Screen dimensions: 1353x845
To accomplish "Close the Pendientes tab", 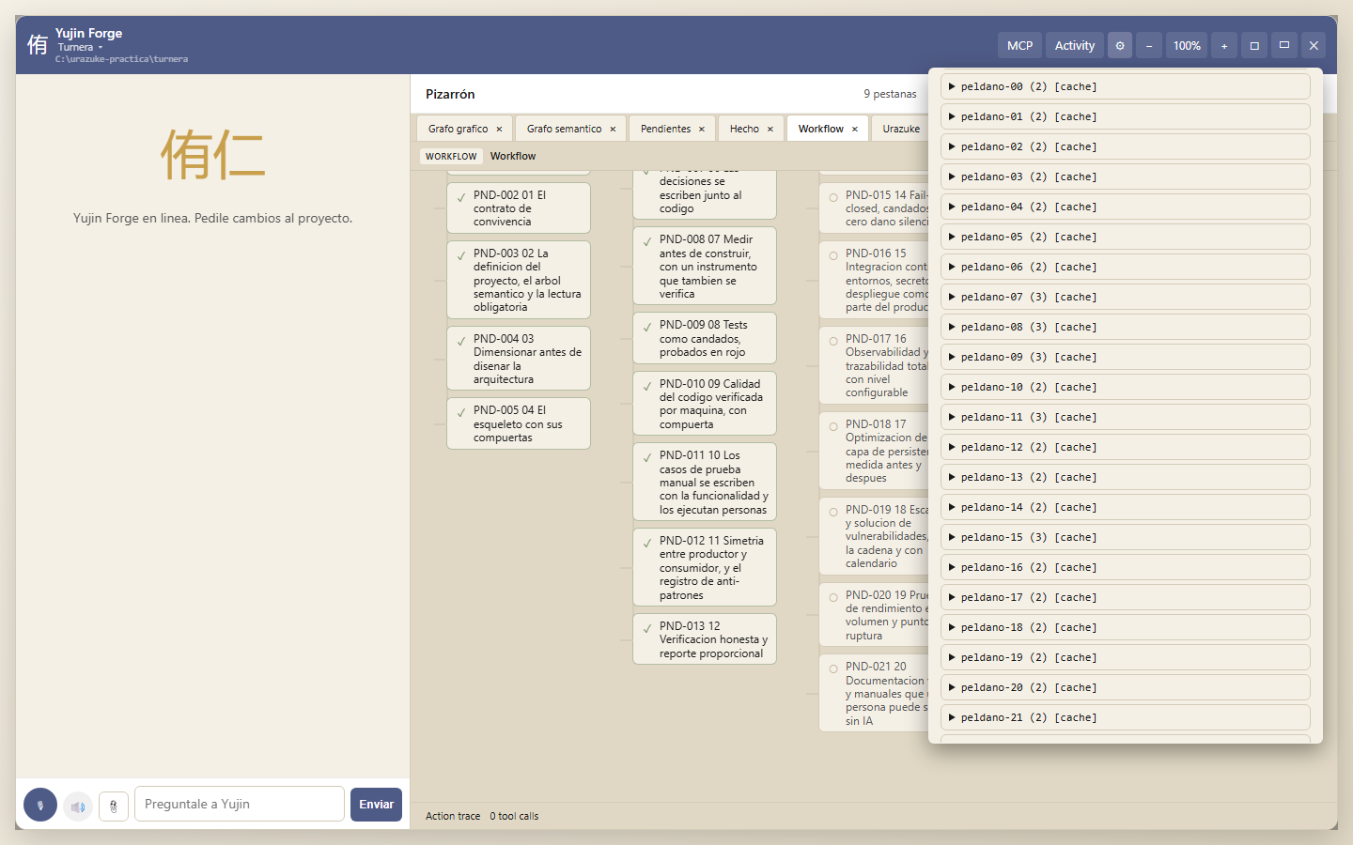I will [x=701, y=129].
